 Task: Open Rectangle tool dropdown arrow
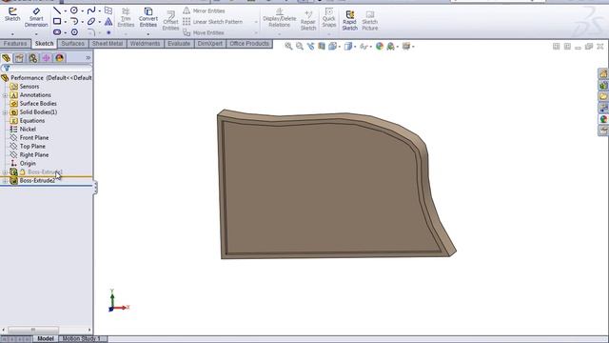[65, 22]
